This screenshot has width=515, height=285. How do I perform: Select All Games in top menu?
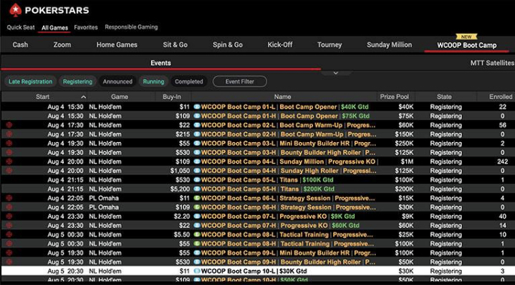click(54, 28)
